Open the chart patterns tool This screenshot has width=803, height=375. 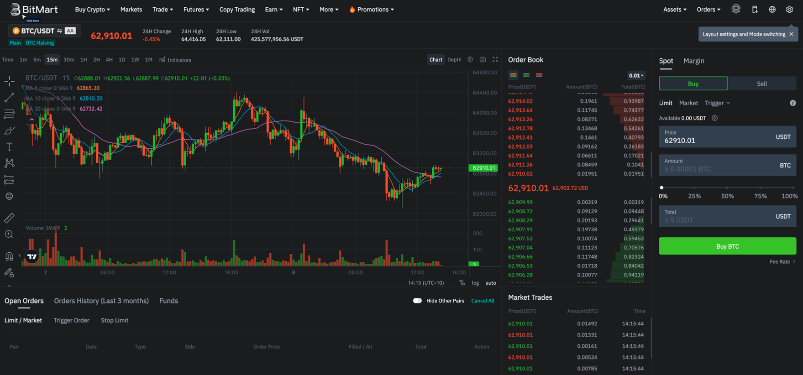click(9, 163)
